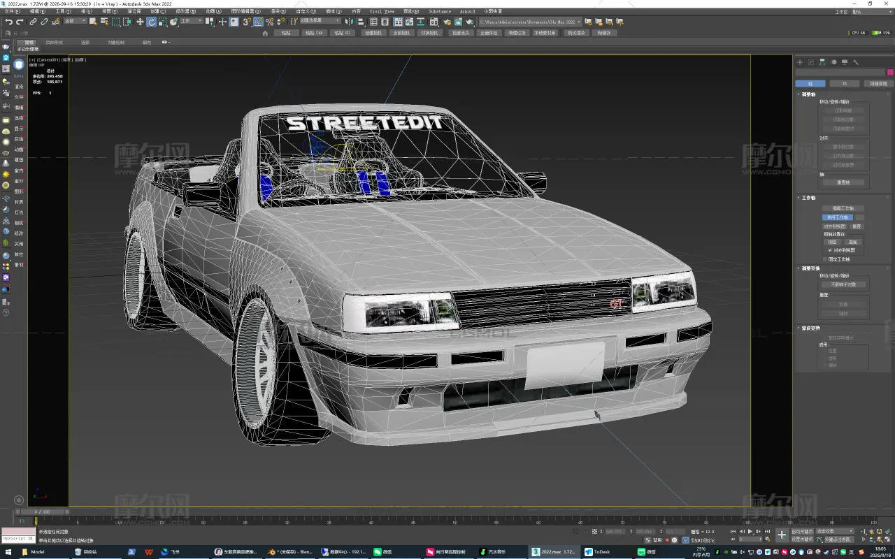Open the Civil View menu
The image size is (895, 559).
382,12
